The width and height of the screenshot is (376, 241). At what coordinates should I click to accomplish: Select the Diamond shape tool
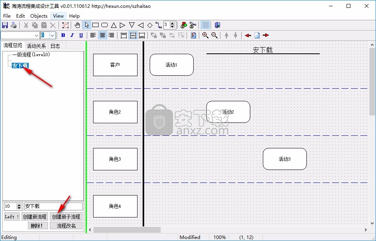click(150, 25)
